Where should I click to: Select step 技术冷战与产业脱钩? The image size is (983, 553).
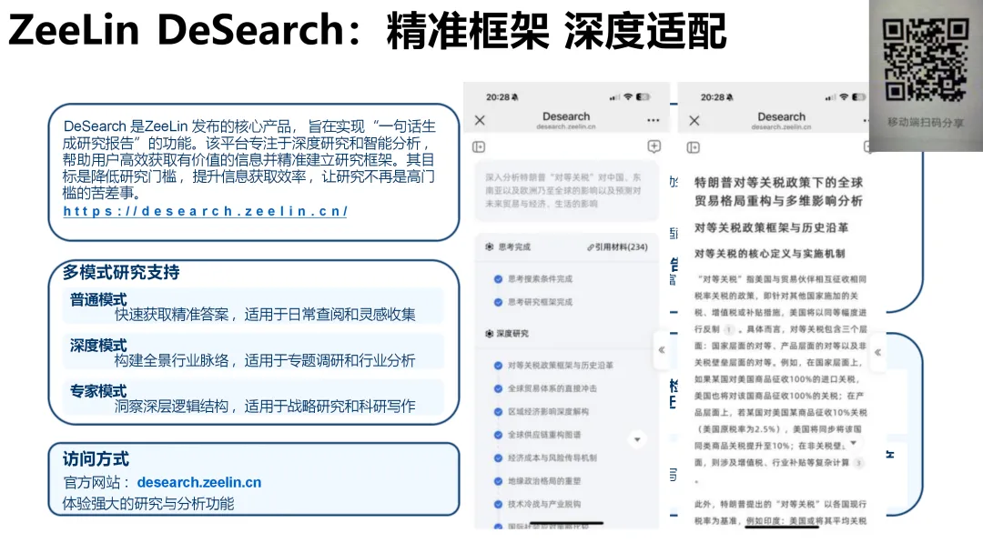click(544, 504)
